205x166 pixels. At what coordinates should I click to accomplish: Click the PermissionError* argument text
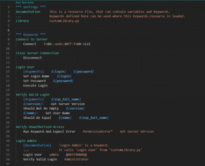pyautogui.click(x=97, y=131)
